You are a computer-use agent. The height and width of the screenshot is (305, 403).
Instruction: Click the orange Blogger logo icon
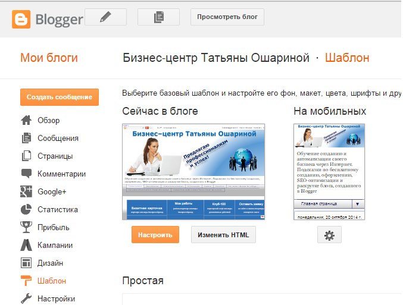point(21,19)
